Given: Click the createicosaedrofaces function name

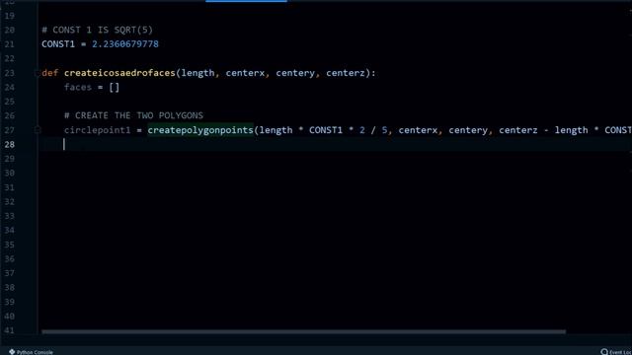Looking at the screenshot, I should point(119,73).
